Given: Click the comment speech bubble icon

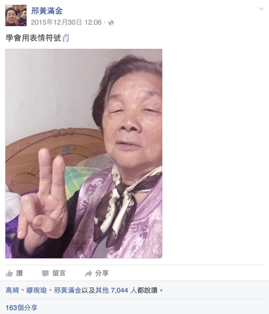Looking at the screenshot, I should [x=45, y=273].
